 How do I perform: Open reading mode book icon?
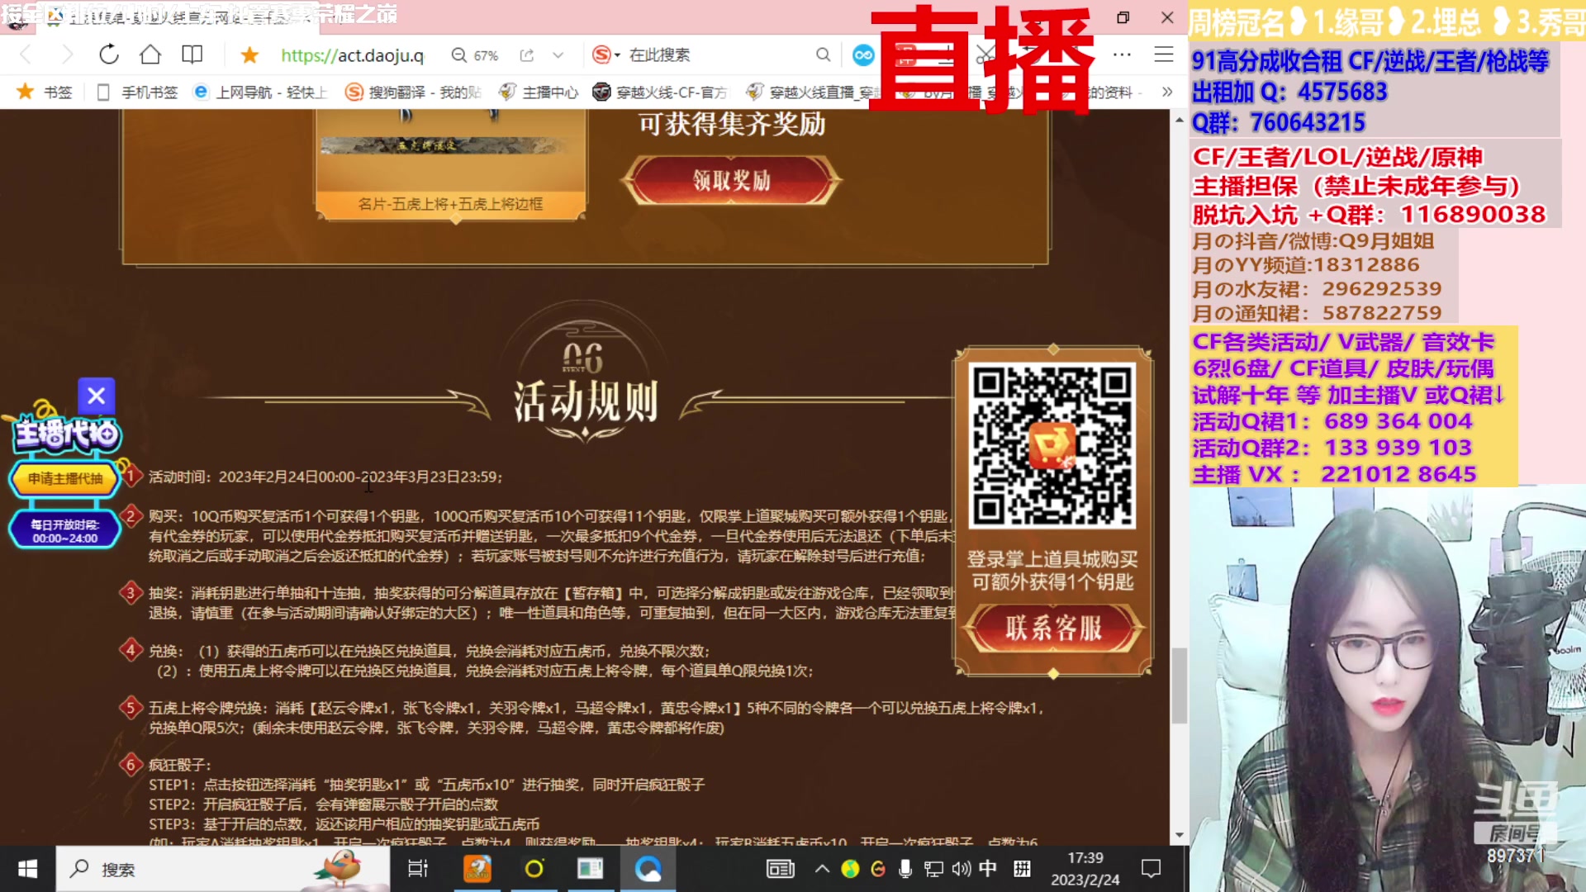tap(192, 55)
